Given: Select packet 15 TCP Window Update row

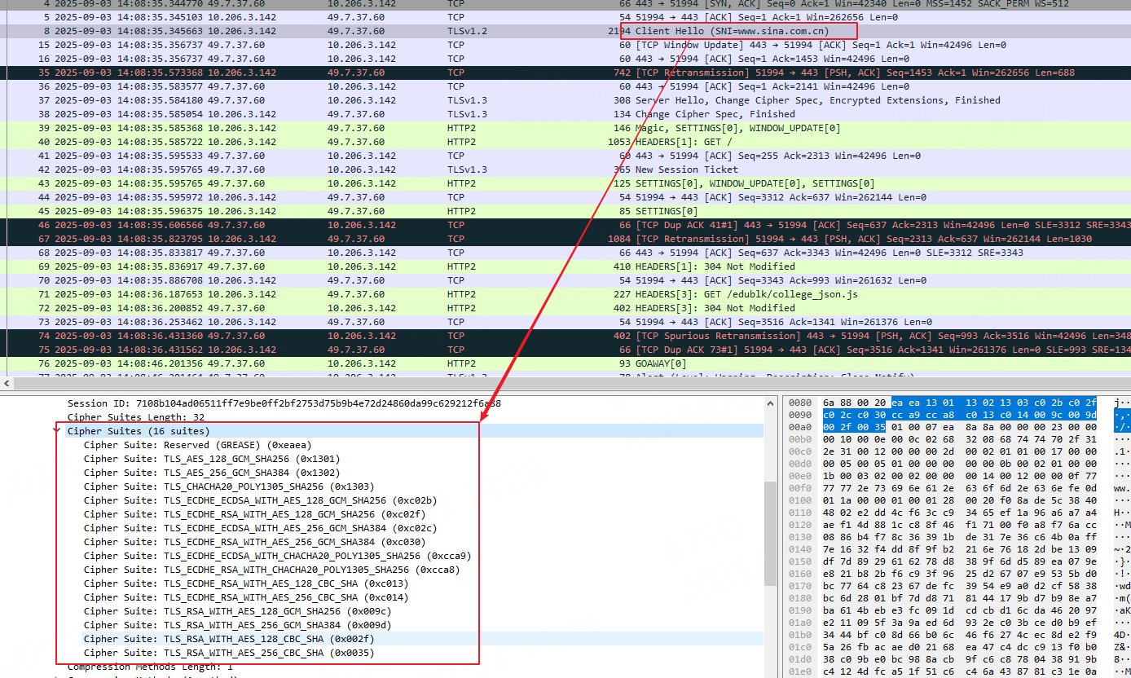Looking at the screenshot, I should [565, 45].
